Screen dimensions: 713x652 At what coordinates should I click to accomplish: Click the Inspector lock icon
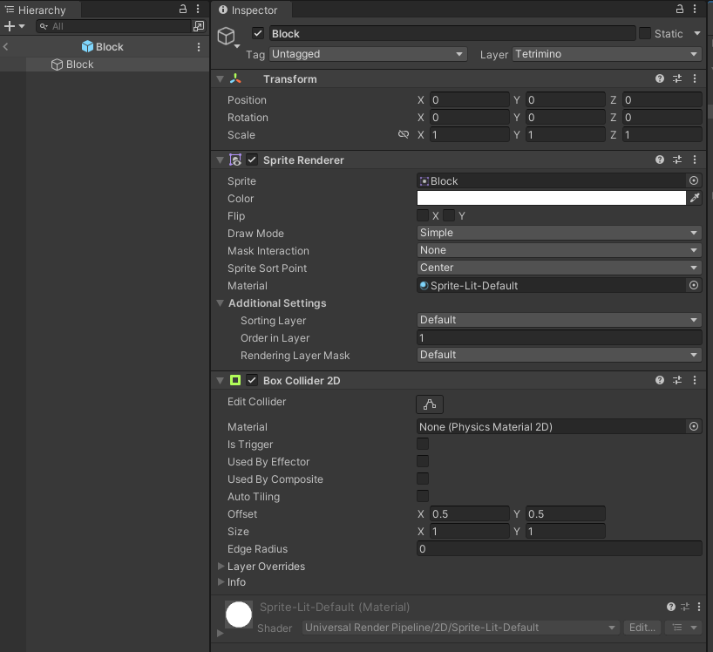679,9
